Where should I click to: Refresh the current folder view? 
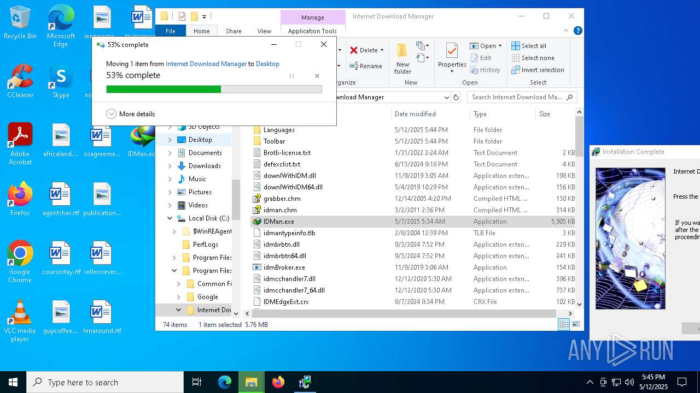click(457, 97)
